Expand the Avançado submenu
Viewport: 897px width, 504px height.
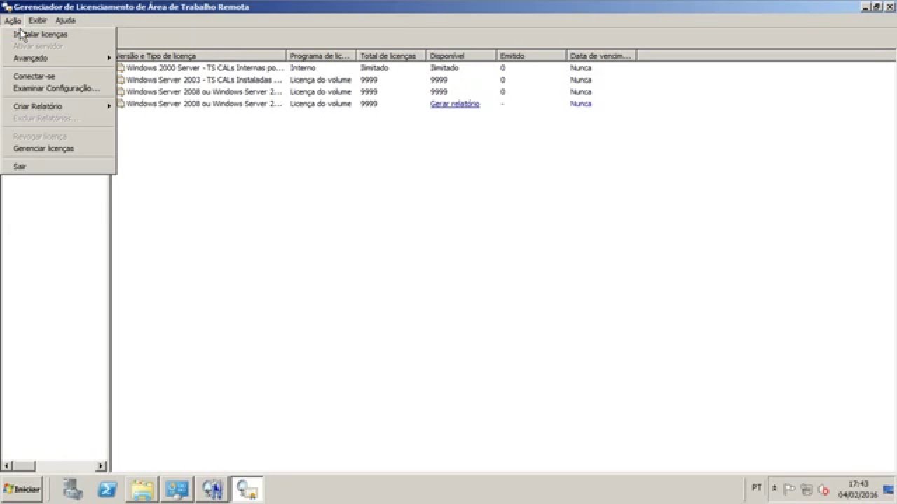tap(58, 58)
